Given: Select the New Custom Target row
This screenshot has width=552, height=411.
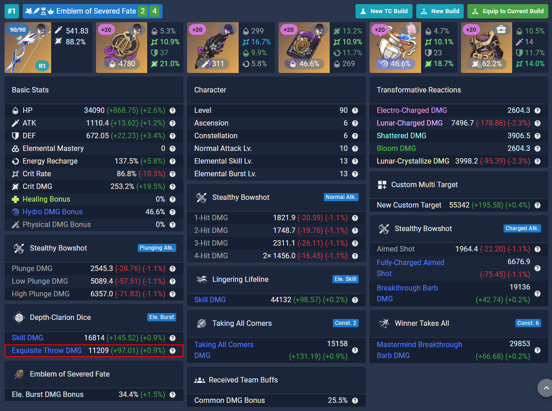Looking at the screenshot, I should (459, 205).
